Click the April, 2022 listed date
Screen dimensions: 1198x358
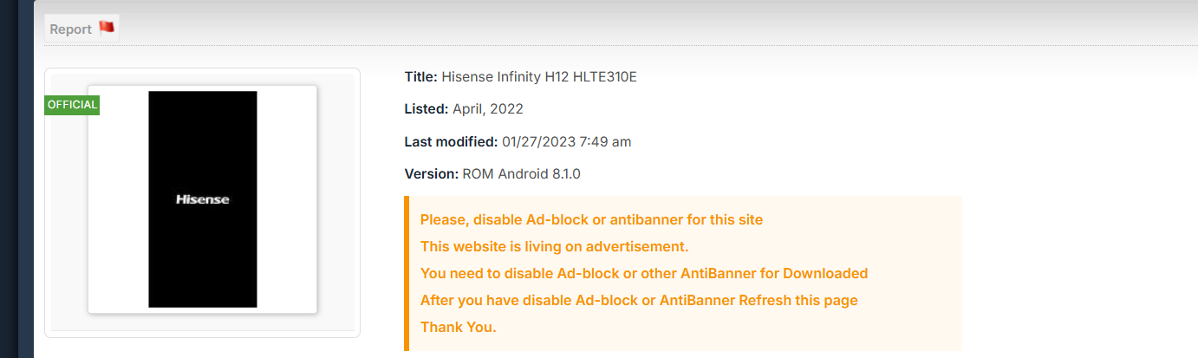488,108
